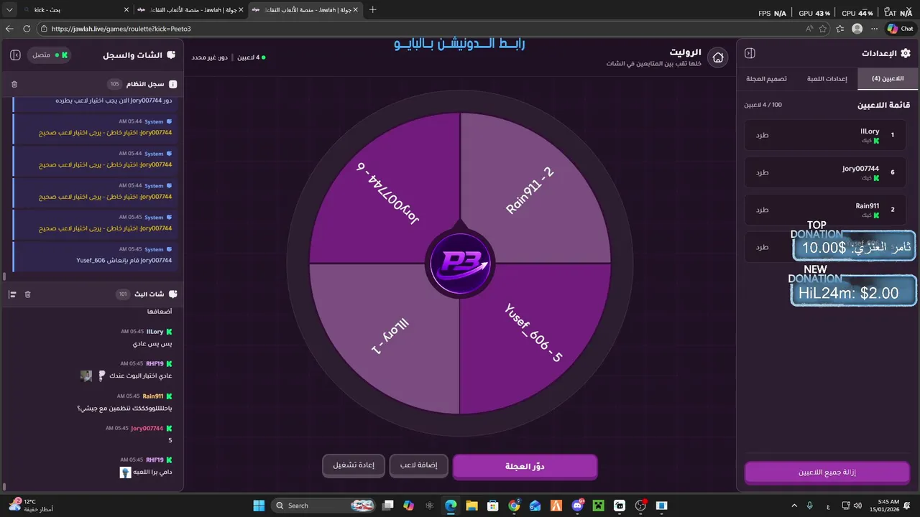The height and width of the screenshot is (517, 920).
Task: Click username Rain911 in stream chat
Action: (x=153, y=396)
